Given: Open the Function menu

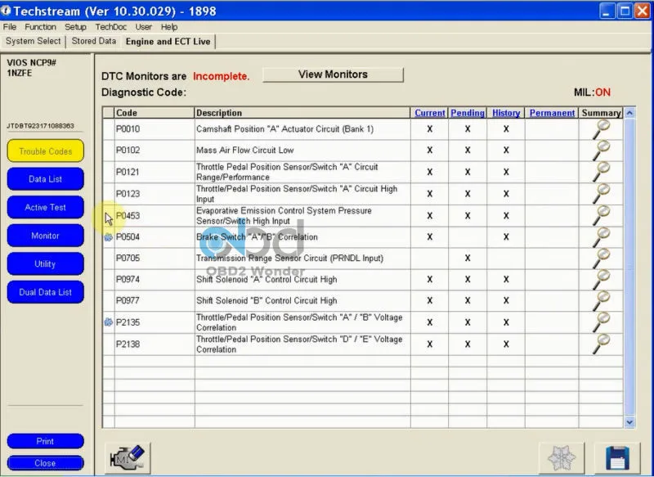Looking at the screenshot, I should 40,27.
